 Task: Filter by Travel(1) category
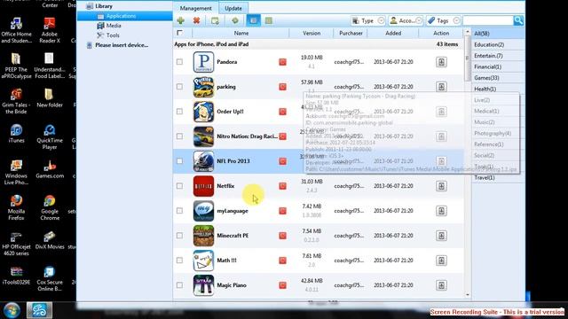[x=498, y=177]
